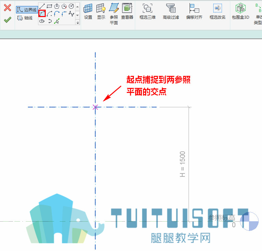Screen dimensions: 262x251
Task: Select the Tangent End Arc tool
Action: pos(57,14)
